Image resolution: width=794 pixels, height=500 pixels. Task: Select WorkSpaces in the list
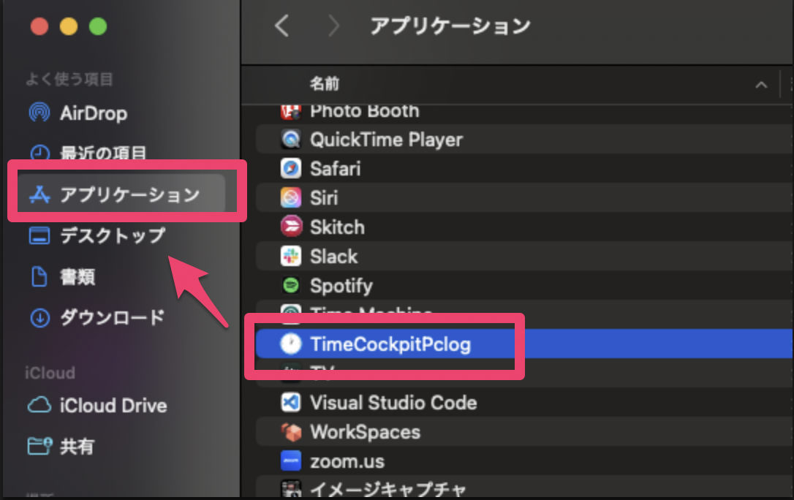(524, 432)
